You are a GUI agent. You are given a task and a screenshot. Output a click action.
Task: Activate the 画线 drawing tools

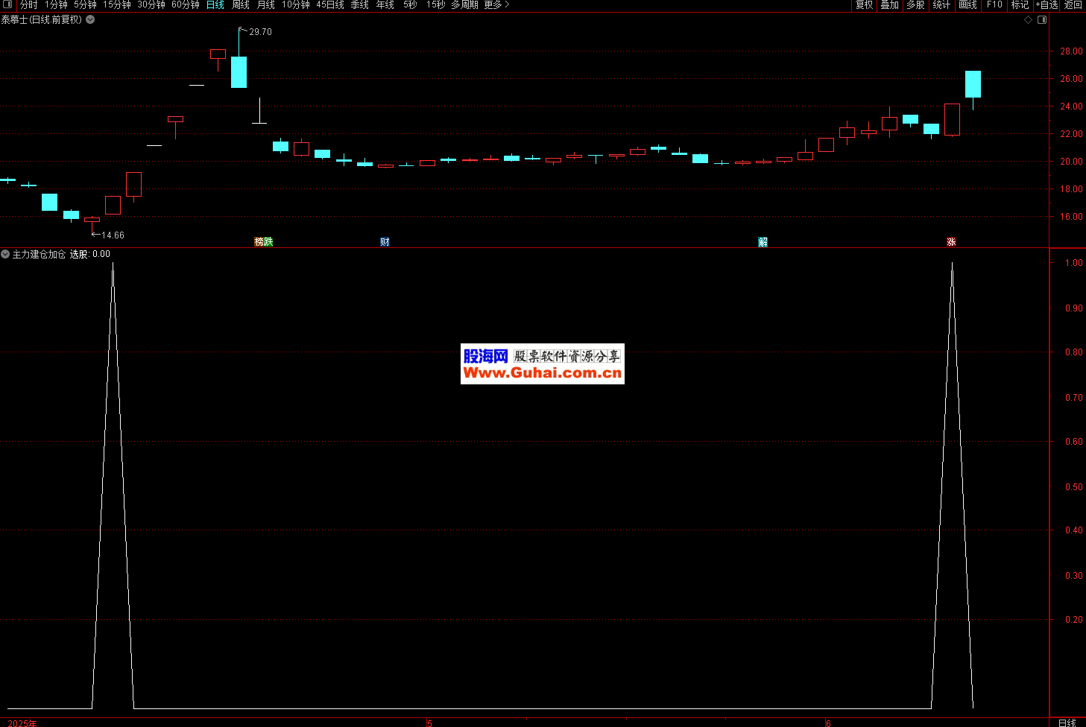(x=967, y=5)
